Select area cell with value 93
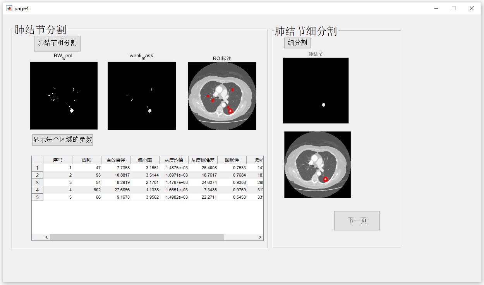Screen dimensions: 484x285 (x=87, y=175)
